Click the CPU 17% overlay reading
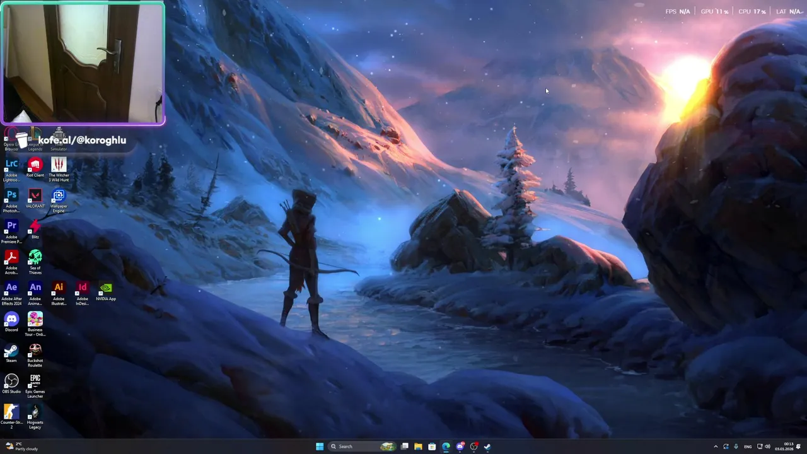Screen dimensions: 807x454 coord(752,11)
